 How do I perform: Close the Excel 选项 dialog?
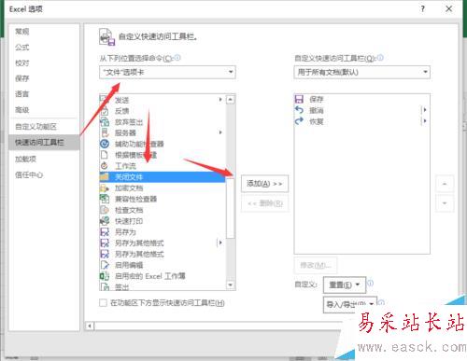tap(448, 8)
